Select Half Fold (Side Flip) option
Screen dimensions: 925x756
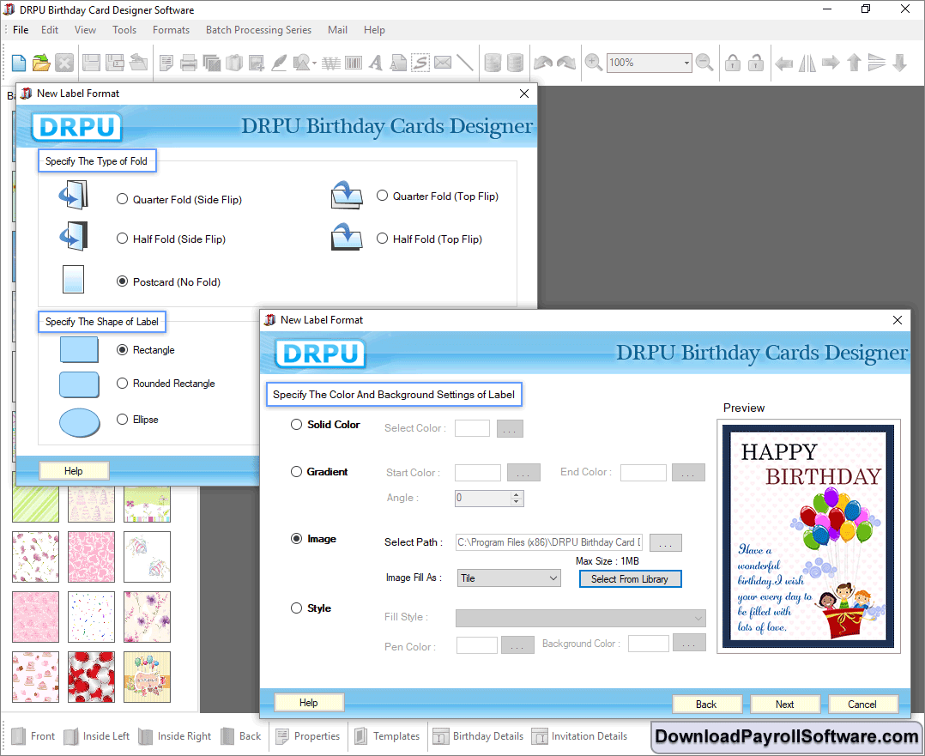[x=122, y=239]
